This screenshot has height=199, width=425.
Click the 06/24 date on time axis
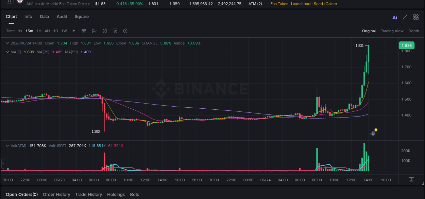(x=265, y=180)
